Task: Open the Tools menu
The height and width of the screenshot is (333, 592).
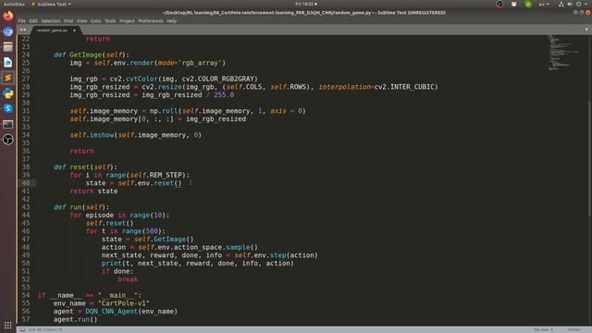Action: (x=110, y=21)
